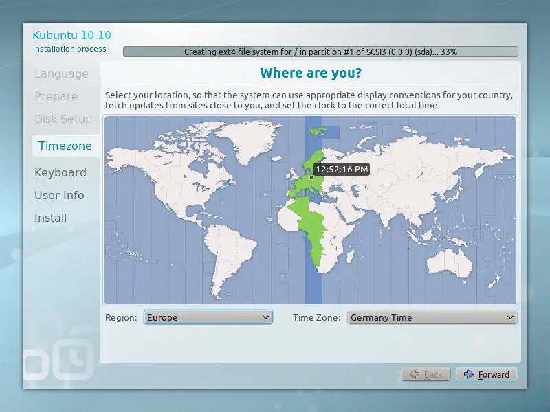Select the User Info step in sidebar
The height and width of the screenshot is (412, 550).
tap(59, 195)
